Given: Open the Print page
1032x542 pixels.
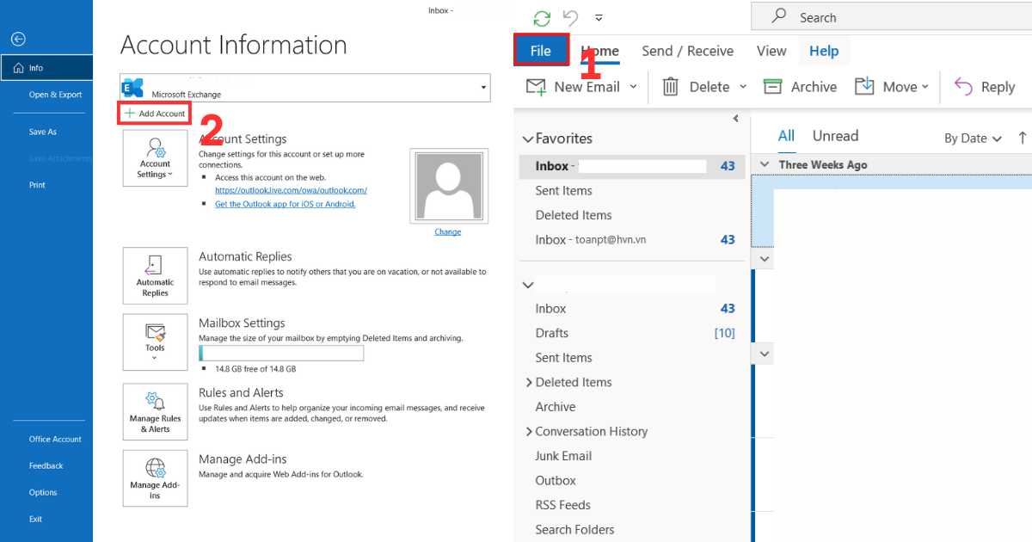Looking at the screenshot, I should (37, 185).
